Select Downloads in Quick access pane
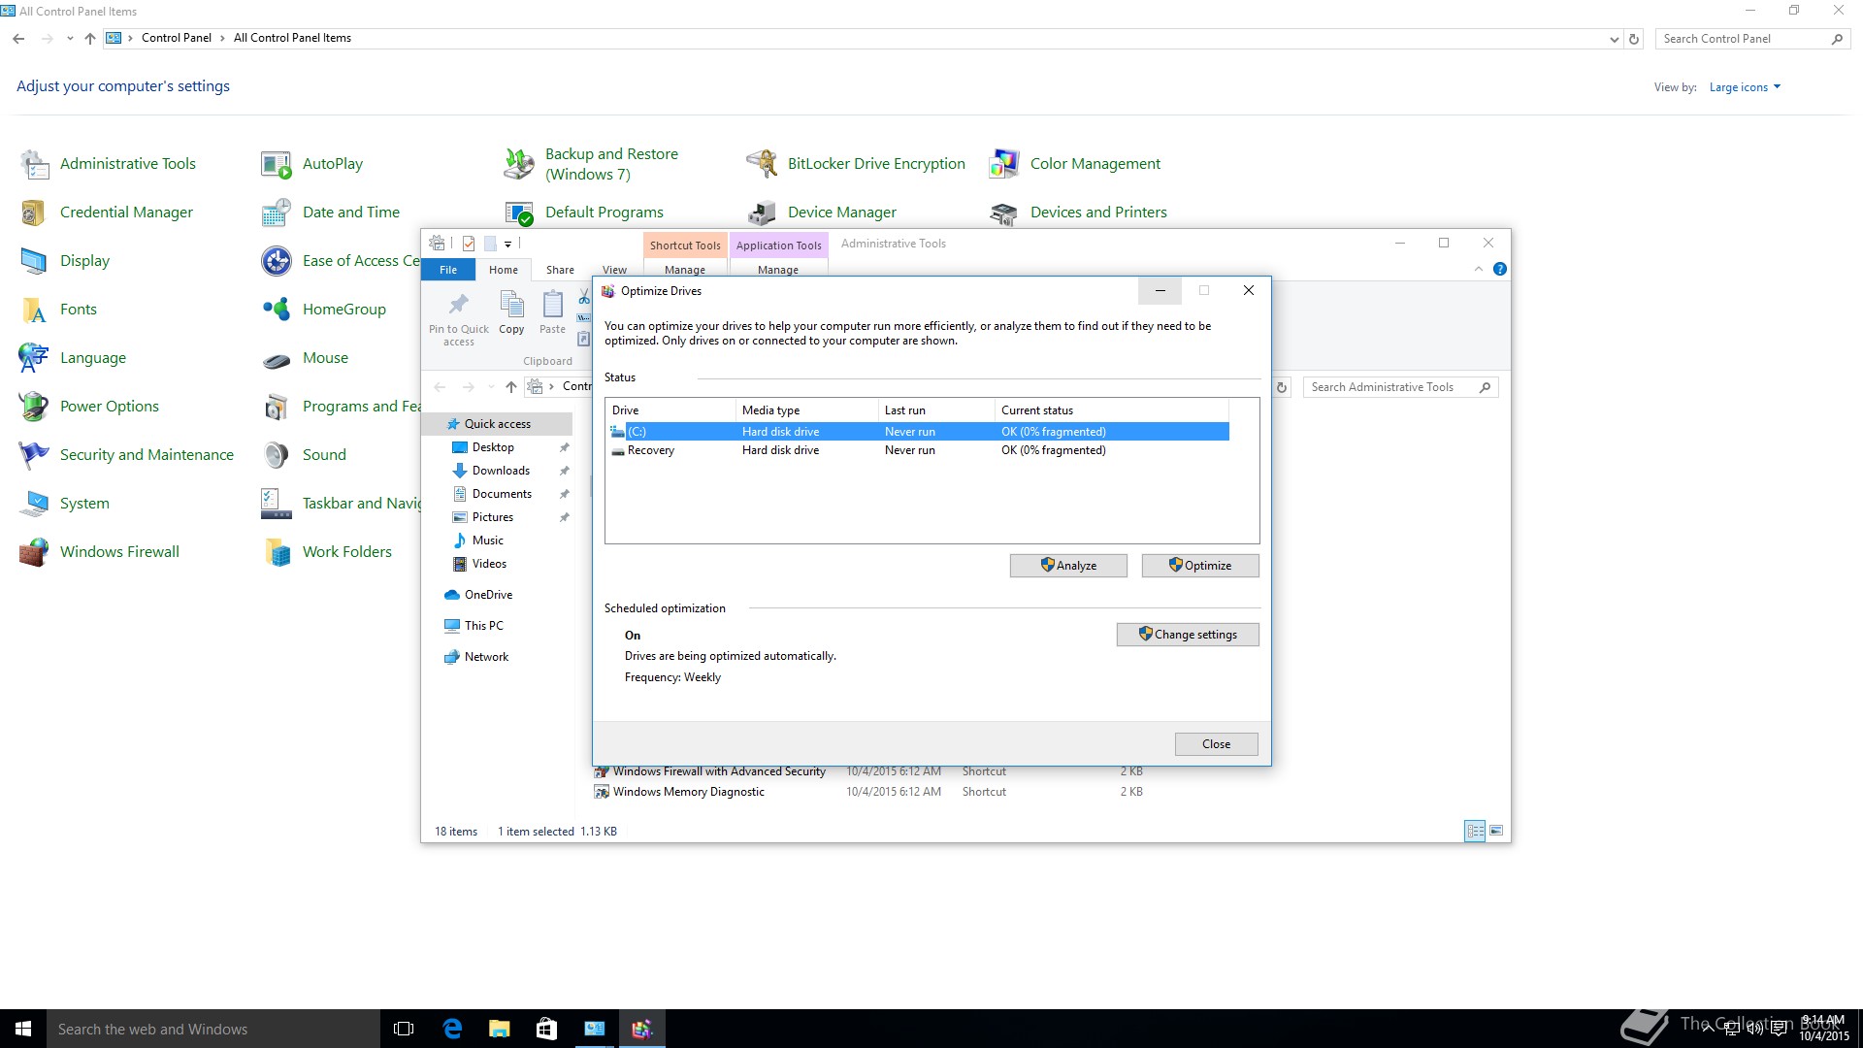Image resolution: width=1863 pixels, height=1048 pixels. (x=501, y=471)
